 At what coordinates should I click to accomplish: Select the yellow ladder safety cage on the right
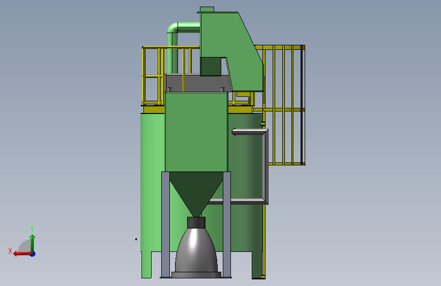284,105
